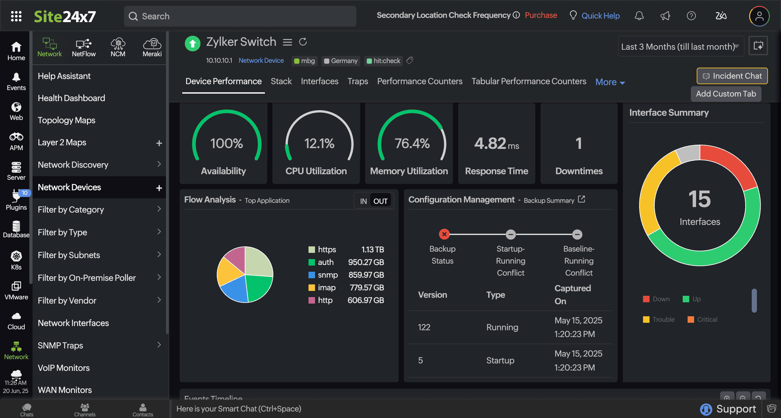Open the hamburger menu next to Zylker Switch
The width and height of the screenshot is (781, 418).
click(x=287, y=42)
